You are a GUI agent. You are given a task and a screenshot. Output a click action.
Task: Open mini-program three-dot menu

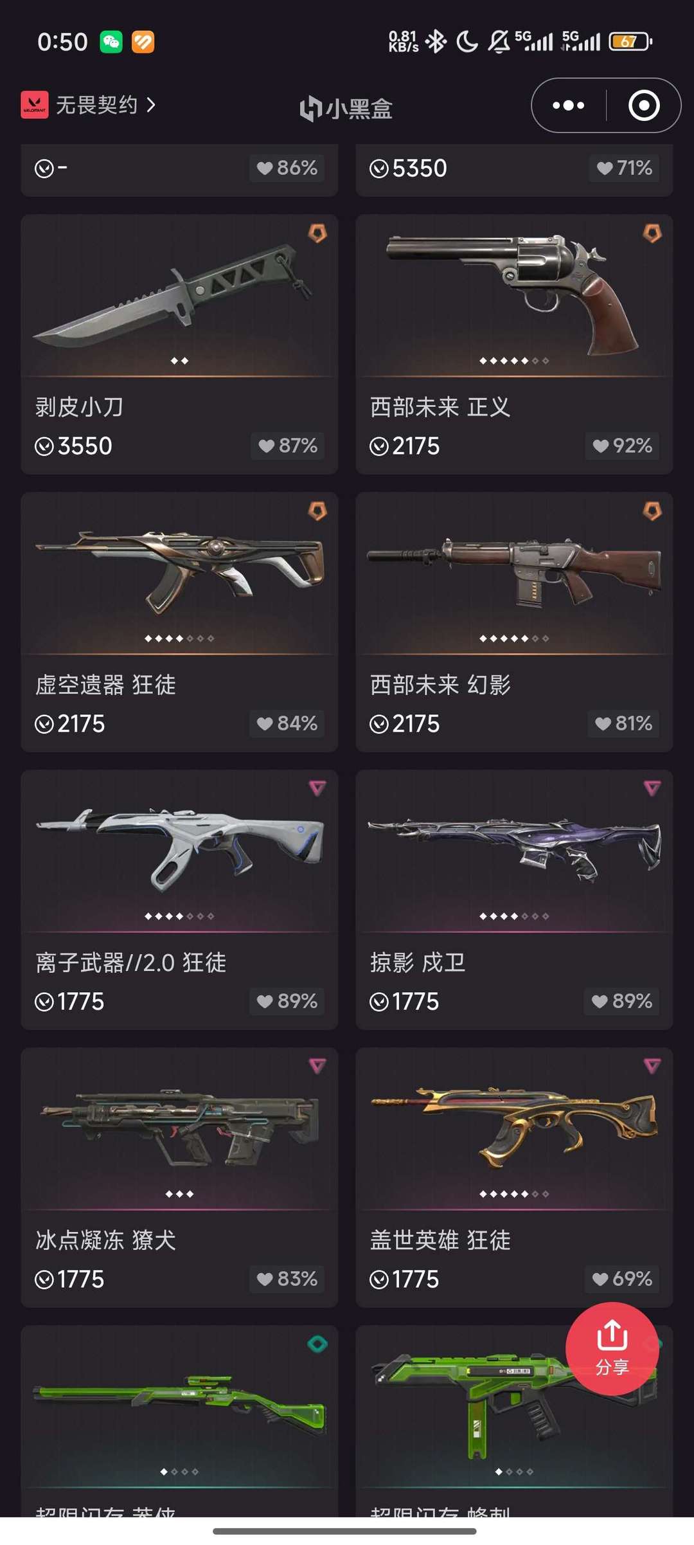569,105
